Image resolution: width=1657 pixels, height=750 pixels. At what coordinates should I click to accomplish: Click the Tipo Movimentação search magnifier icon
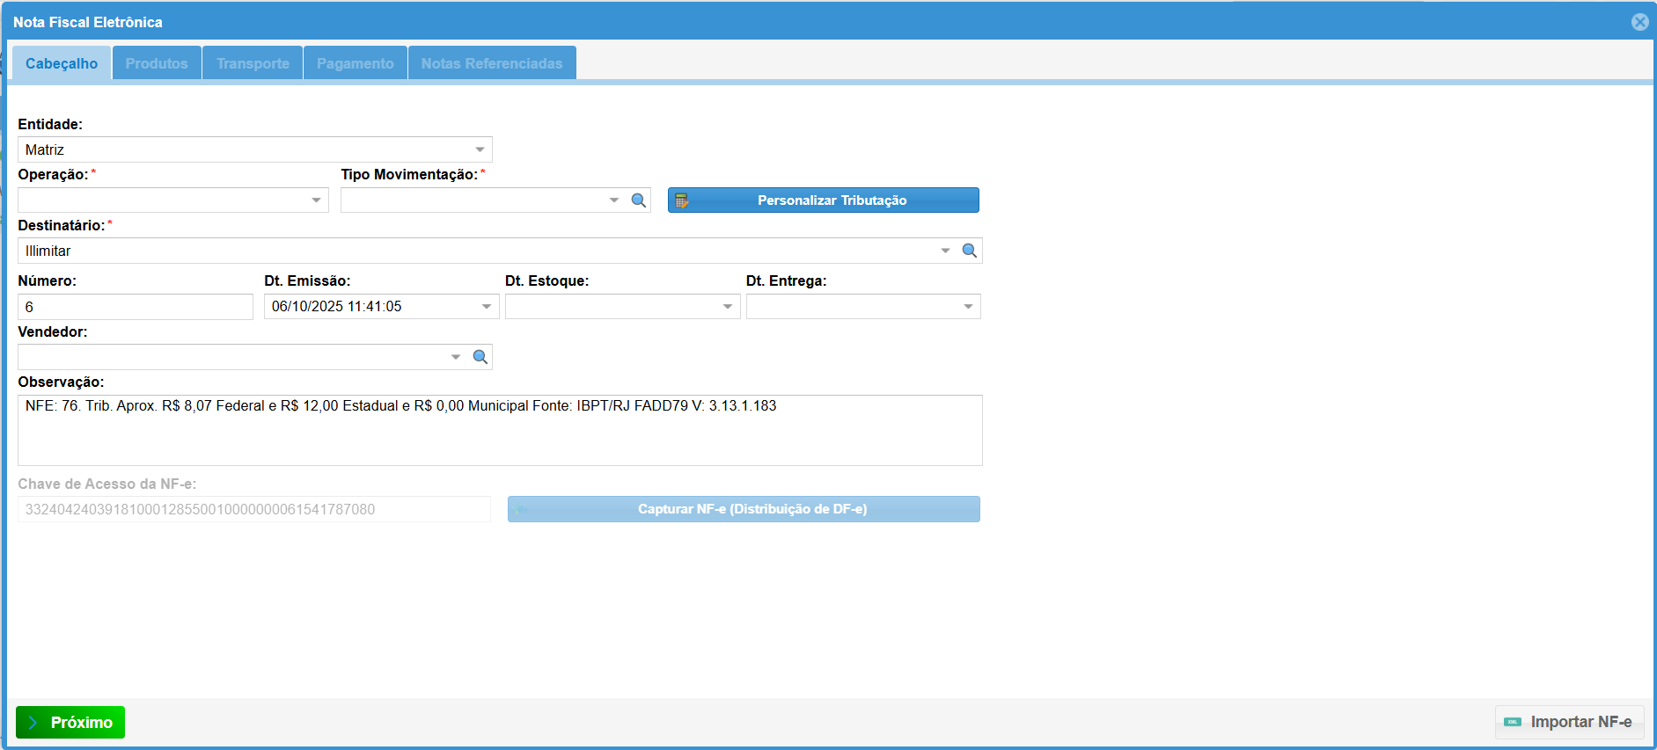click(x=639, y=200)
